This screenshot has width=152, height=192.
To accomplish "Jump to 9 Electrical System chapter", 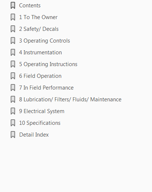I will [42, 111].
